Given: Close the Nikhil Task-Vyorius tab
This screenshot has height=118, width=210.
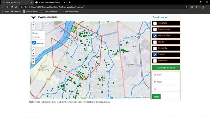Looking at the screenshot, I should click(31, 2).
